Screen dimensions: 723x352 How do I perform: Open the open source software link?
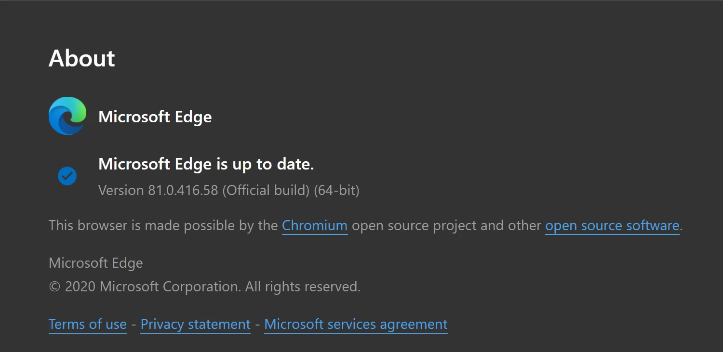click(x=612, y=225)
